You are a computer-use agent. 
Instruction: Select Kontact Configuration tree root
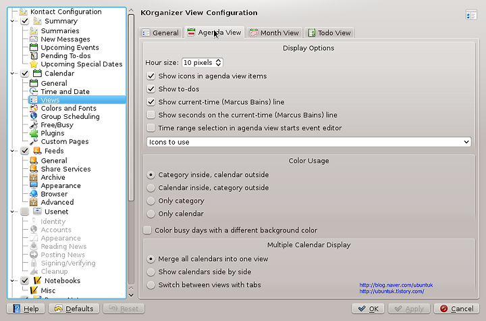(65, 11)
